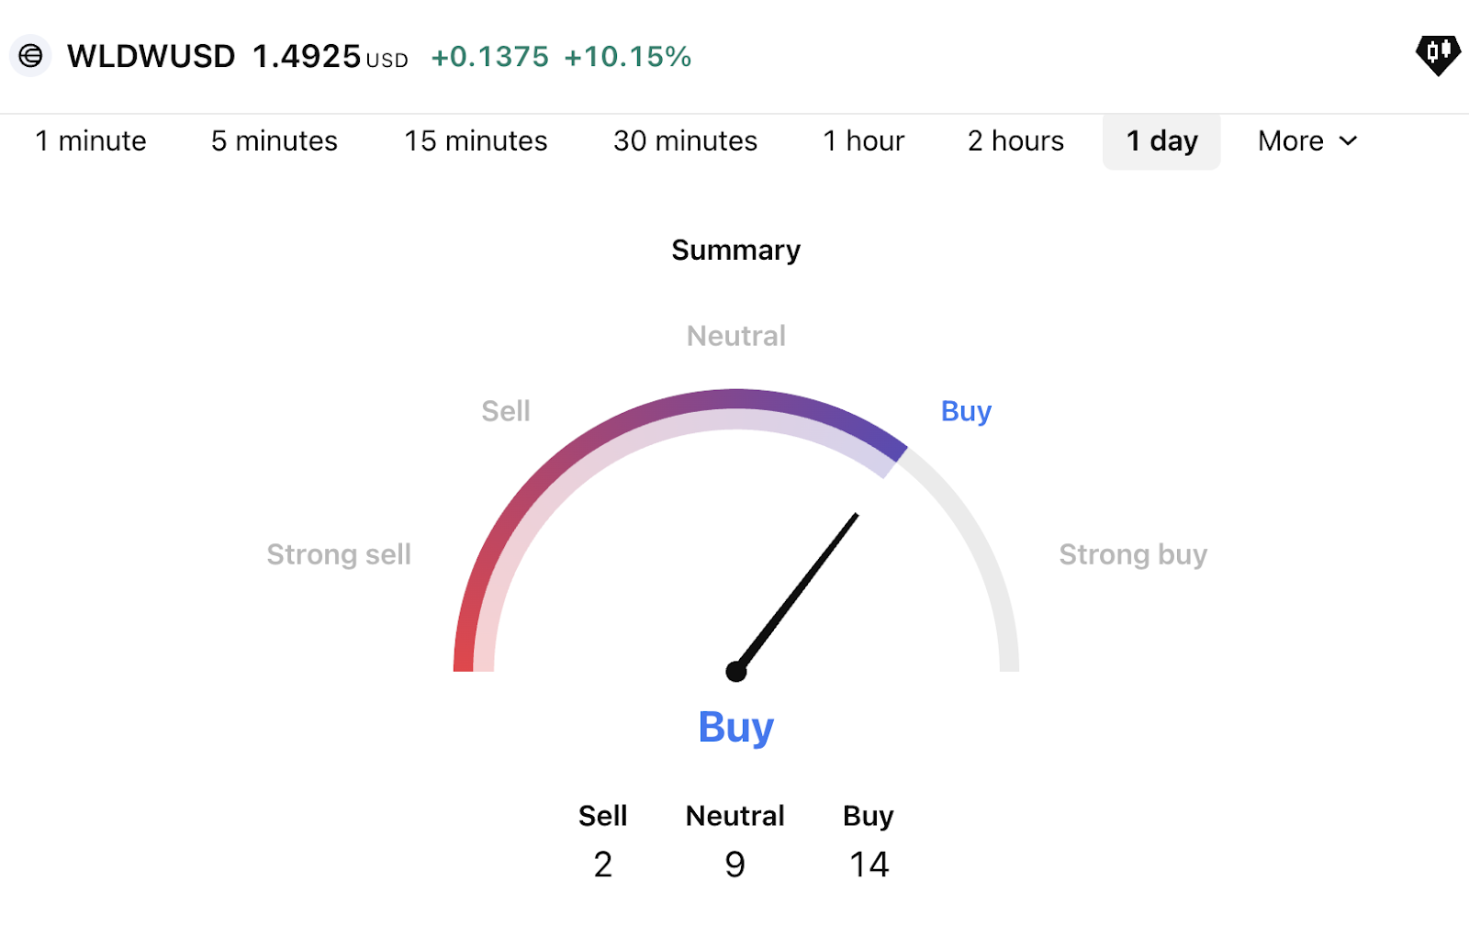Switch to the 5 minutes timeframe

click(x=275, y=141)
